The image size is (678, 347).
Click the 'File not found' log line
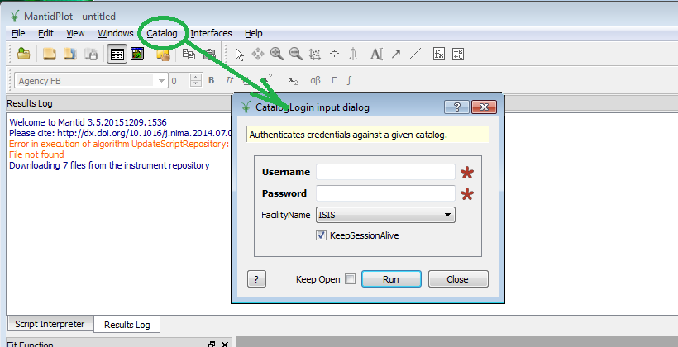click(36, 154)
